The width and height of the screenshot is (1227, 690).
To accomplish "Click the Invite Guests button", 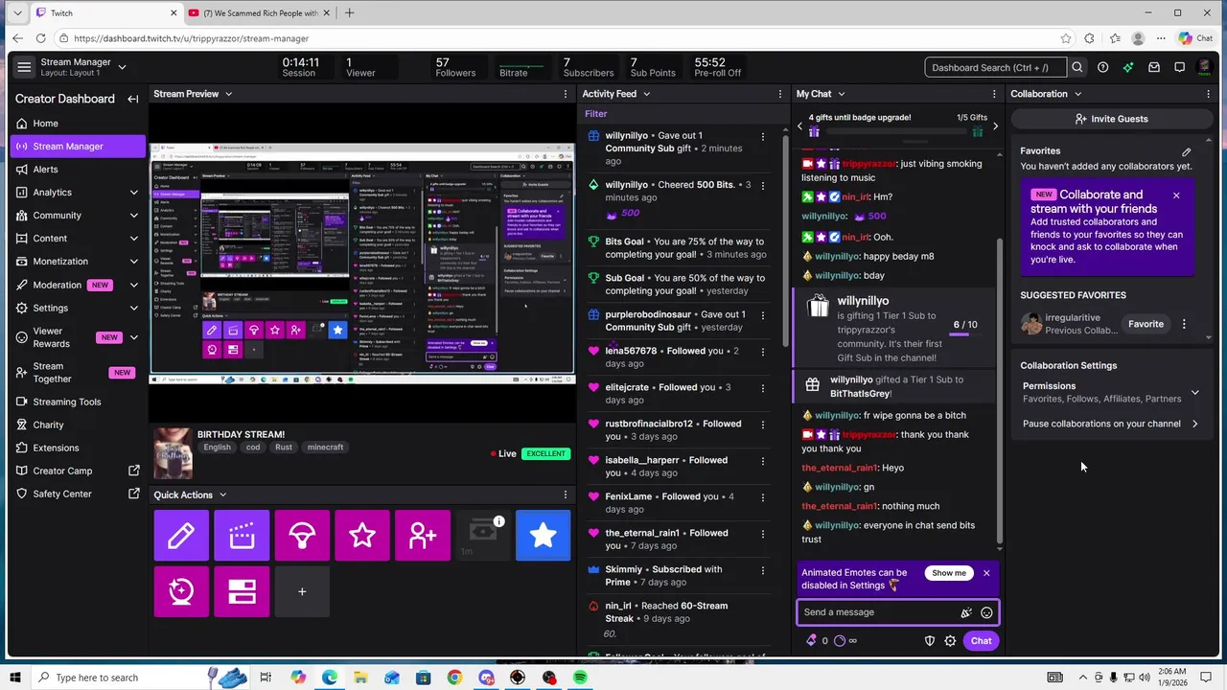I will [1111, 119].
